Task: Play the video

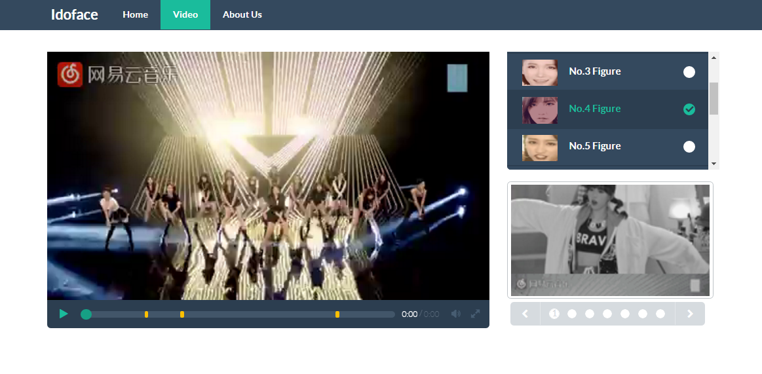Action: point(64,314)
